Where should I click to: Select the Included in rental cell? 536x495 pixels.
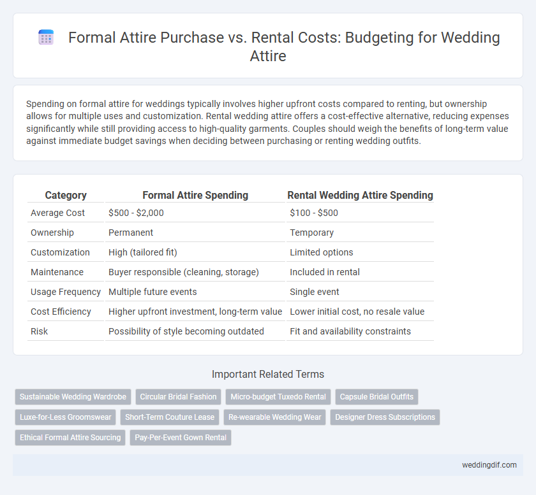coord(360,272)
